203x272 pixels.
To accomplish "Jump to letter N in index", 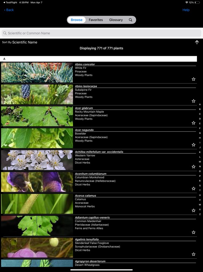I will coord(200,166).
